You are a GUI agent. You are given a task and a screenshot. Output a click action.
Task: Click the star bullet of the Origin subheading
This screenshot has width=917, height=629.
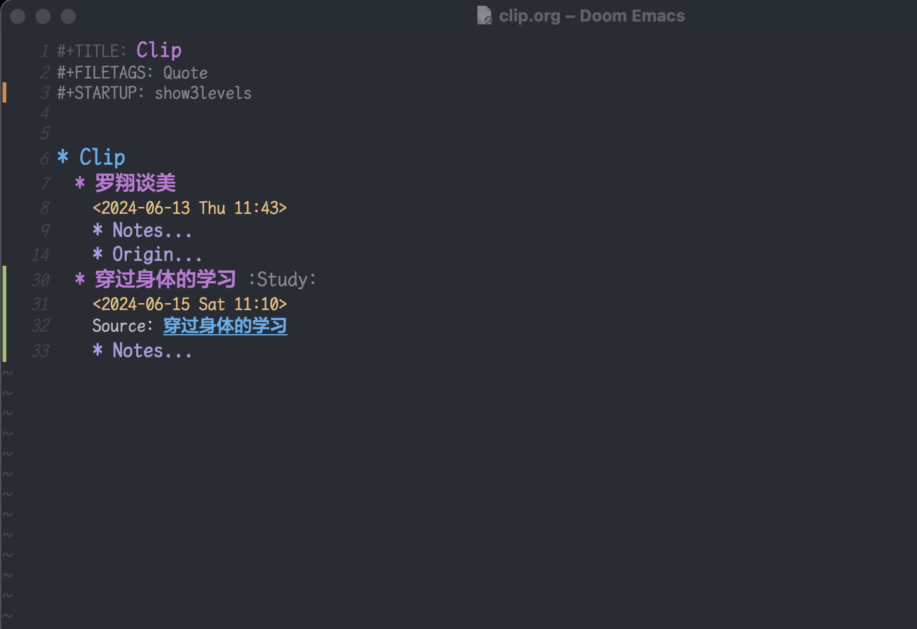coord(98,254)
